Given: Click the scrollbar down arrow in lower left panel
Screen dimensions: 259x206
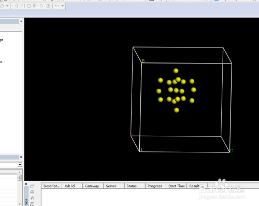Looking at the screenshot, I should click(20, 204).
